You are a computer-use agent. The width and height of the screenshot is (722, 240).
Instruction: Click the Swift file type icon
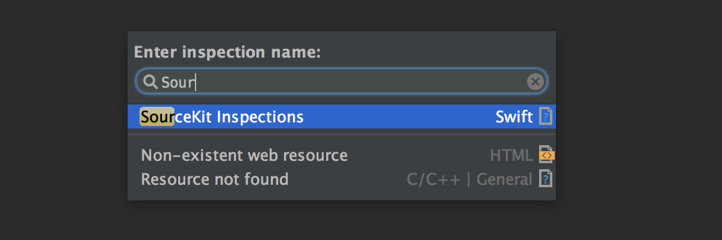pos(545,116)
